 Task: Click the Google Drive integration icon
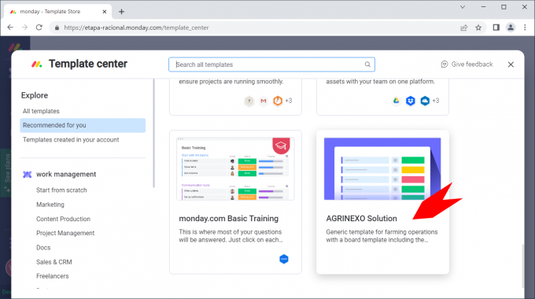[396, 101]
